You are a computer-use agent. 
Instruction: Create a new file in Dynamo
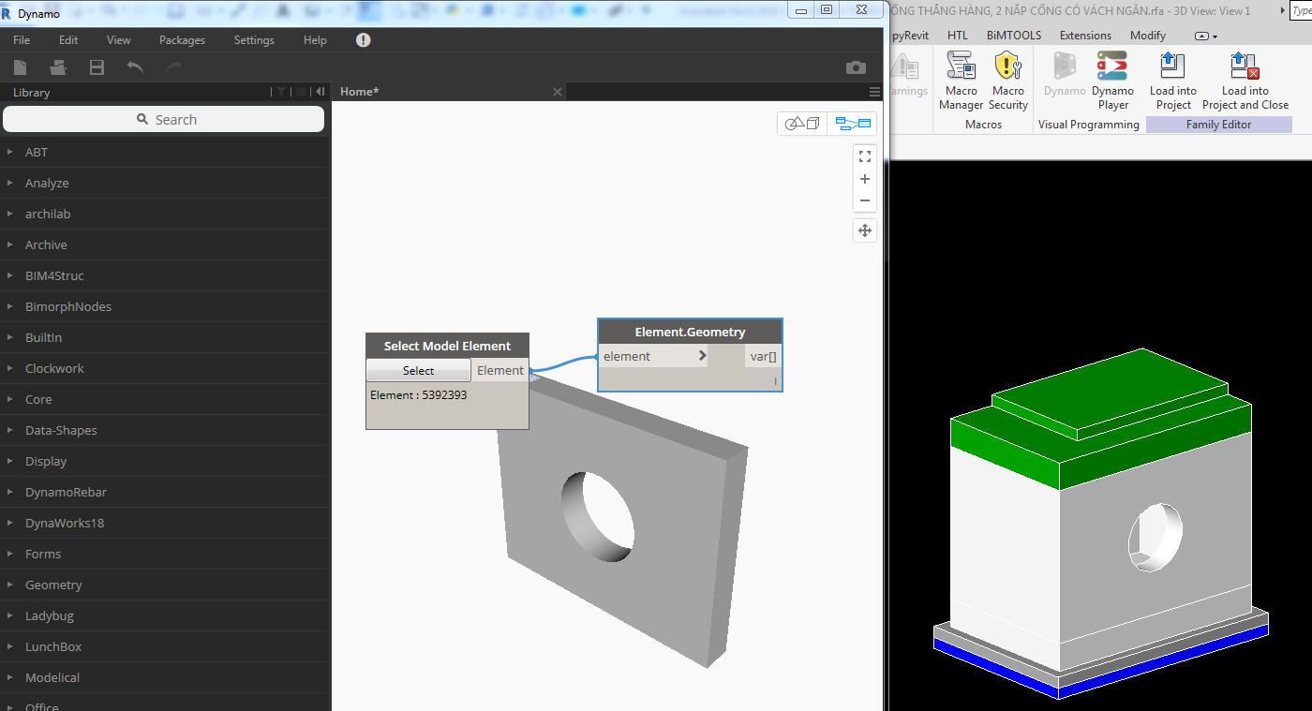click(19, 67)
